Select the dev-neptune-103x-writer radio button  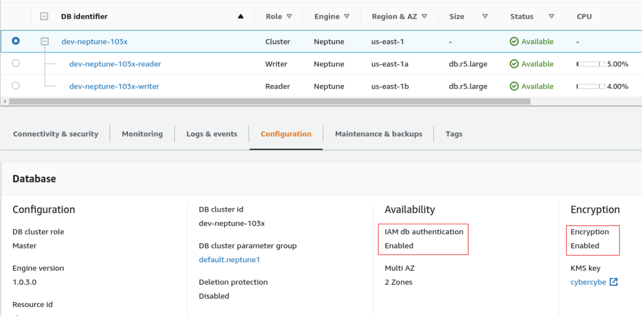tap(16, 86)
